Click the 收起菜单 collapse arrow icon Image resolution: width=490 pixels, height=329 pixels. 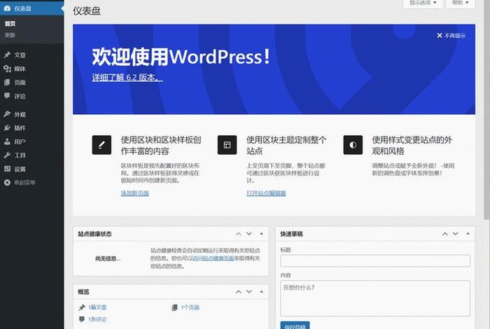[7, 183]
